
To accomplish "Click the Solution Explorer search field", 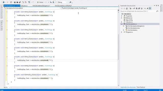I will [138, 11].
